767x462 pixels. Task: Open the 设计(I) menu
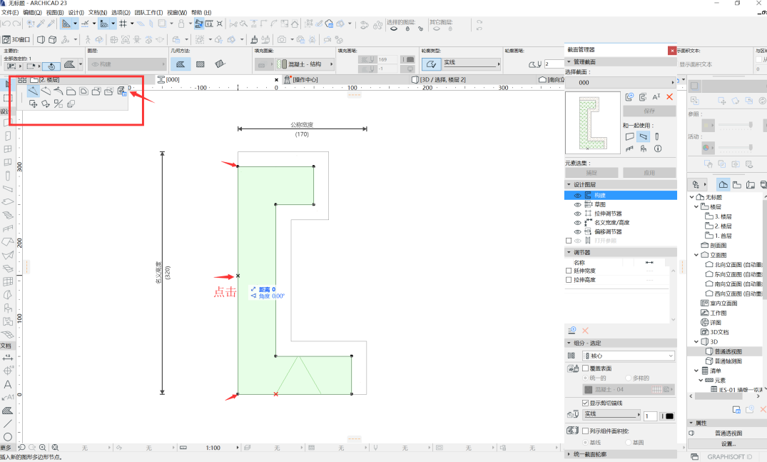tap(76, 12)
